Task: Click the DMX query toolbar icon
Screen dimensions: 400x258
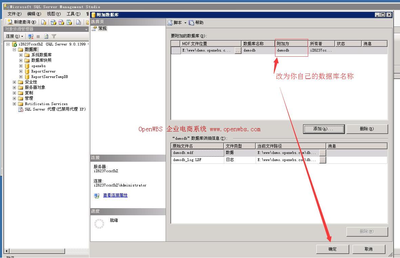Action: point(61,22)
